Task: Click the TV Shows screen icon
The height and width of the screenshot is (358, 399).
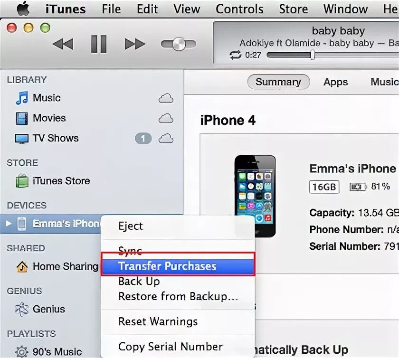Action: click(x=22, y=139)
